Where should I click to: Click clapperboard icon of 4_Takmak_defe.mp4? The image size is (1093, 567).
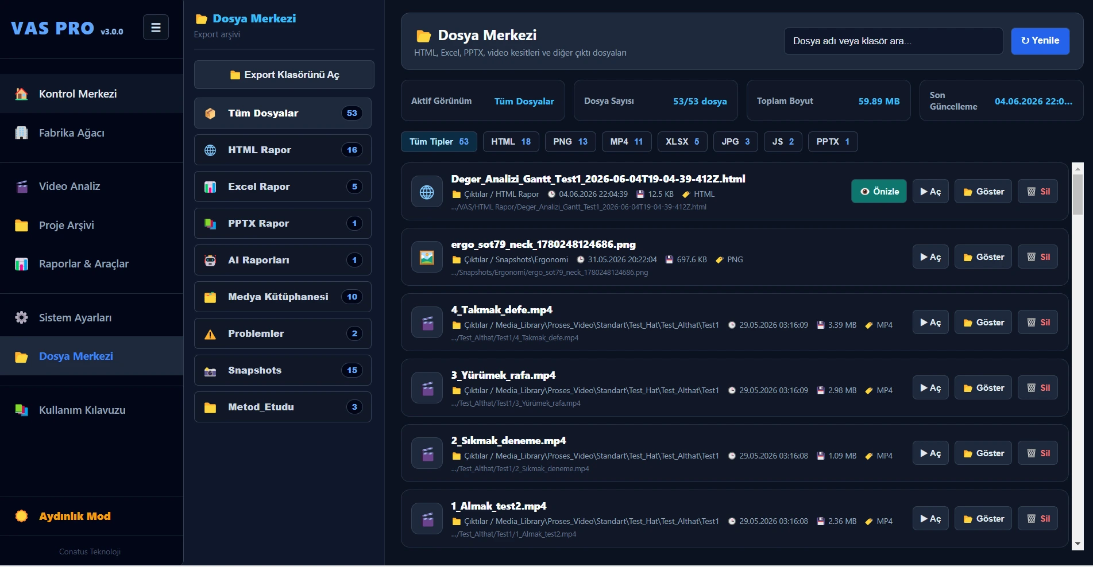point(427,323)
